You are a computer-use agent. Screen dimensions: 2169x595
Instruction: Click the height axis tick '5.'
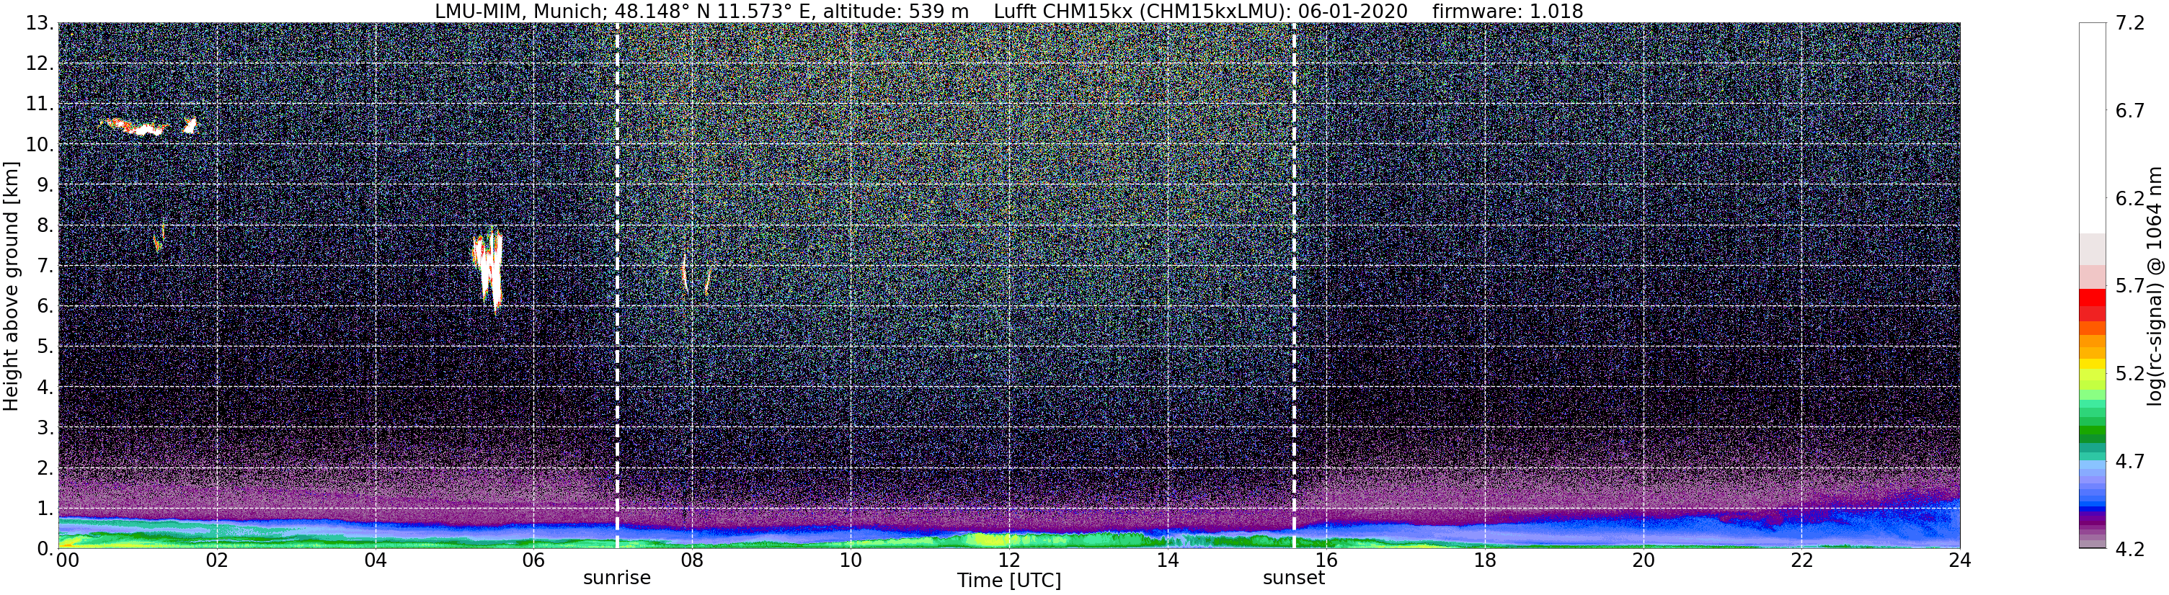click(x=45, y=346)
